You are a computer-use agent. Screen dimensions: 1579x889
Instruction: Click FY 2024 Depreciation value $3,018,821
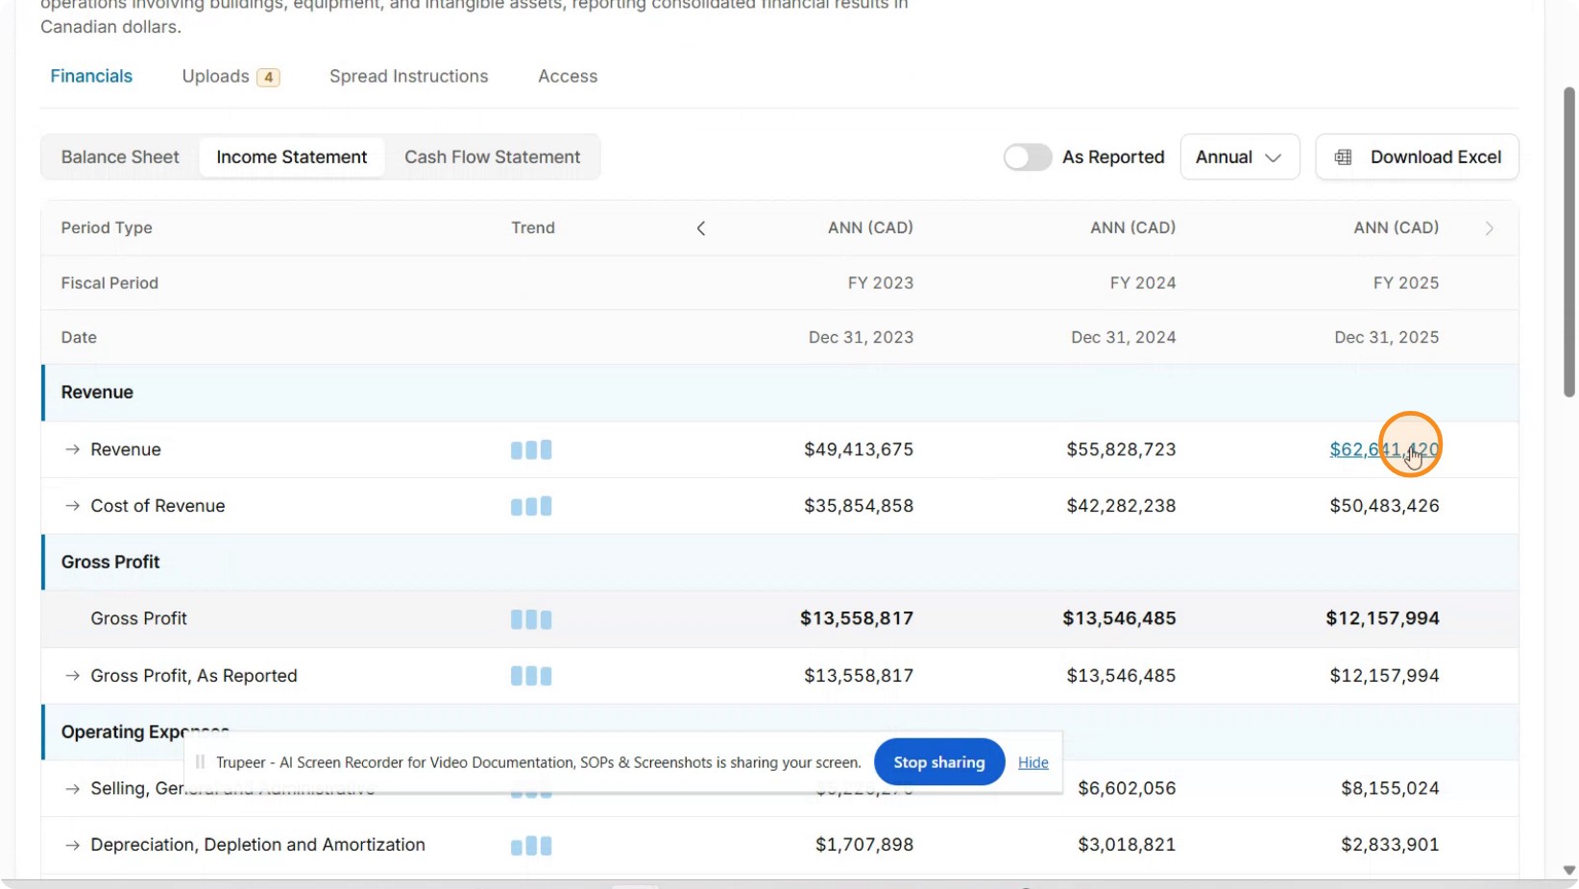pyautogui.click(x=1127, y=845)
